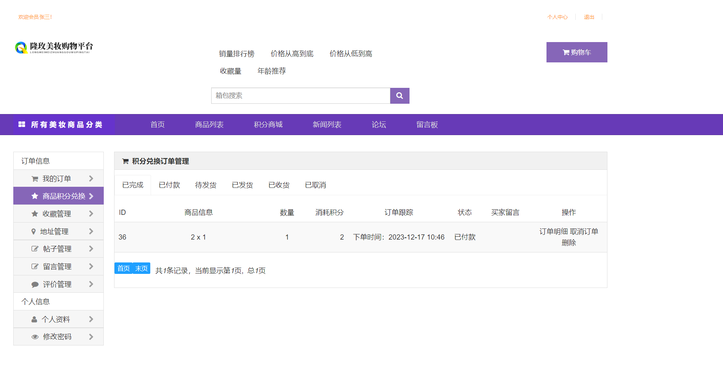Click the cart icon next to 我的订单
Image resolution: width=723 pixels, height=392 pixels.
(35, 179)
